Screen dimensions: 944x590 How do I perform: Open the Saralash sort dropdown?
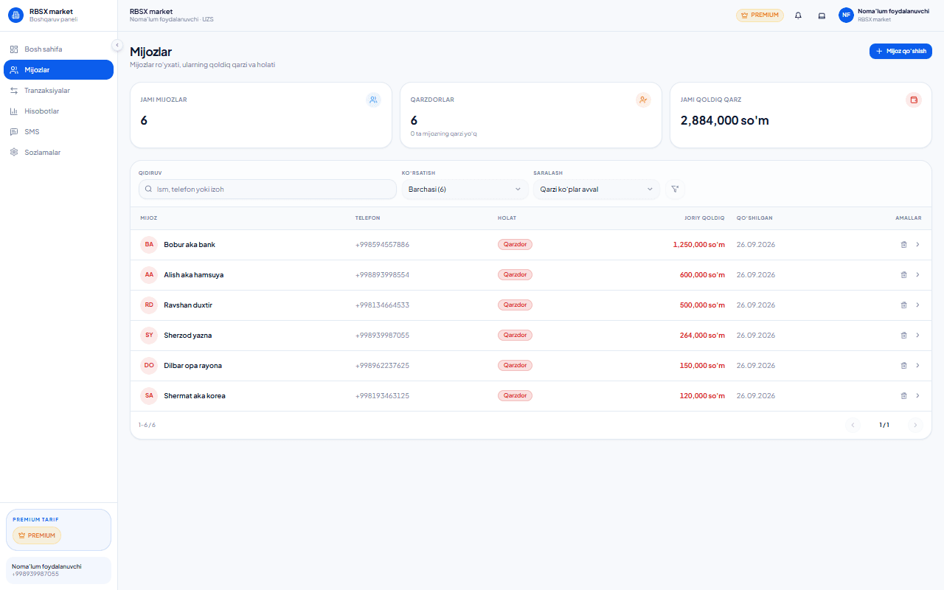click(596, 190)
